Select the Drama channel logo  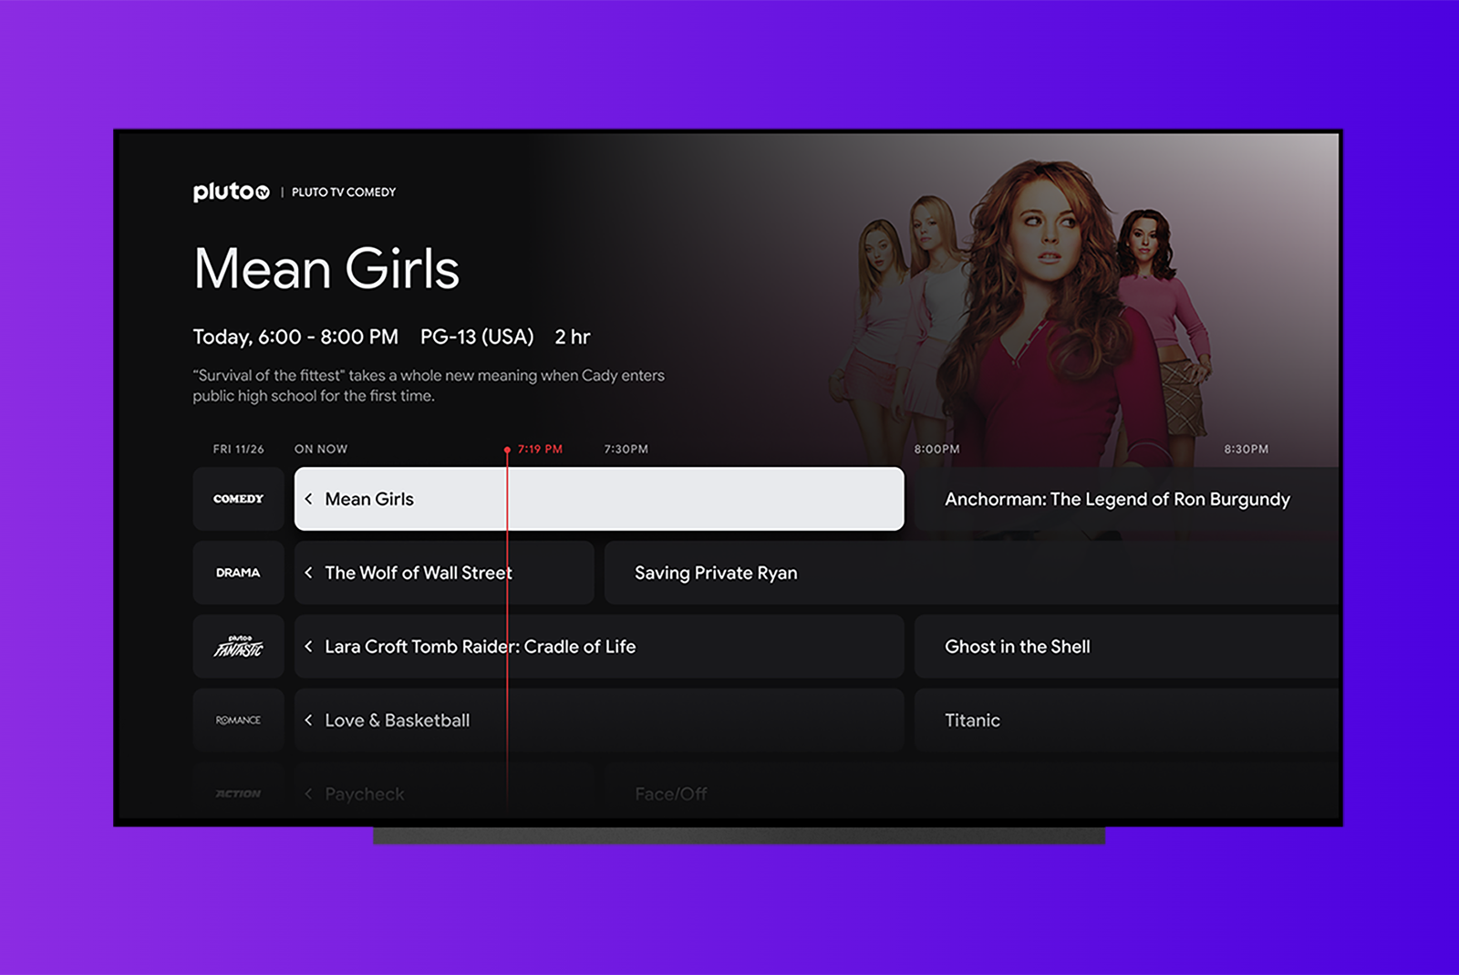pyautogui.click(x=238, y=573)
